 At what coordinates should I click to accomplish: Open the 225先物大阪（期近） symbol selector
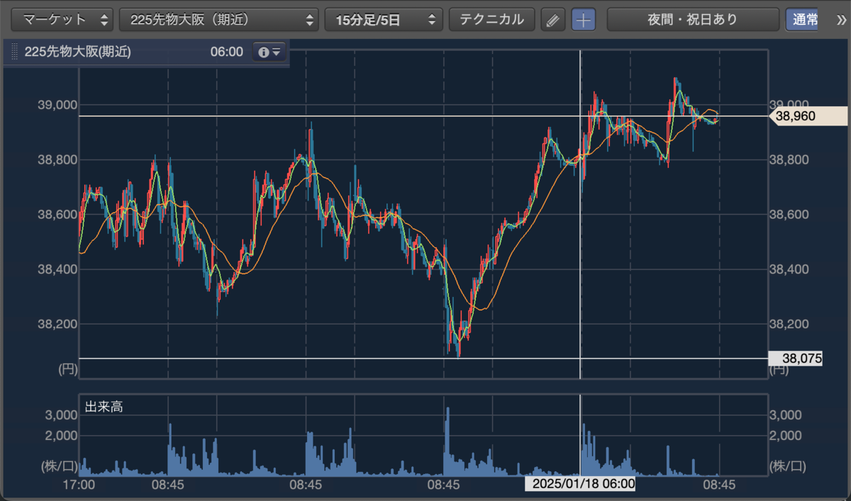(x=219, y=19)
